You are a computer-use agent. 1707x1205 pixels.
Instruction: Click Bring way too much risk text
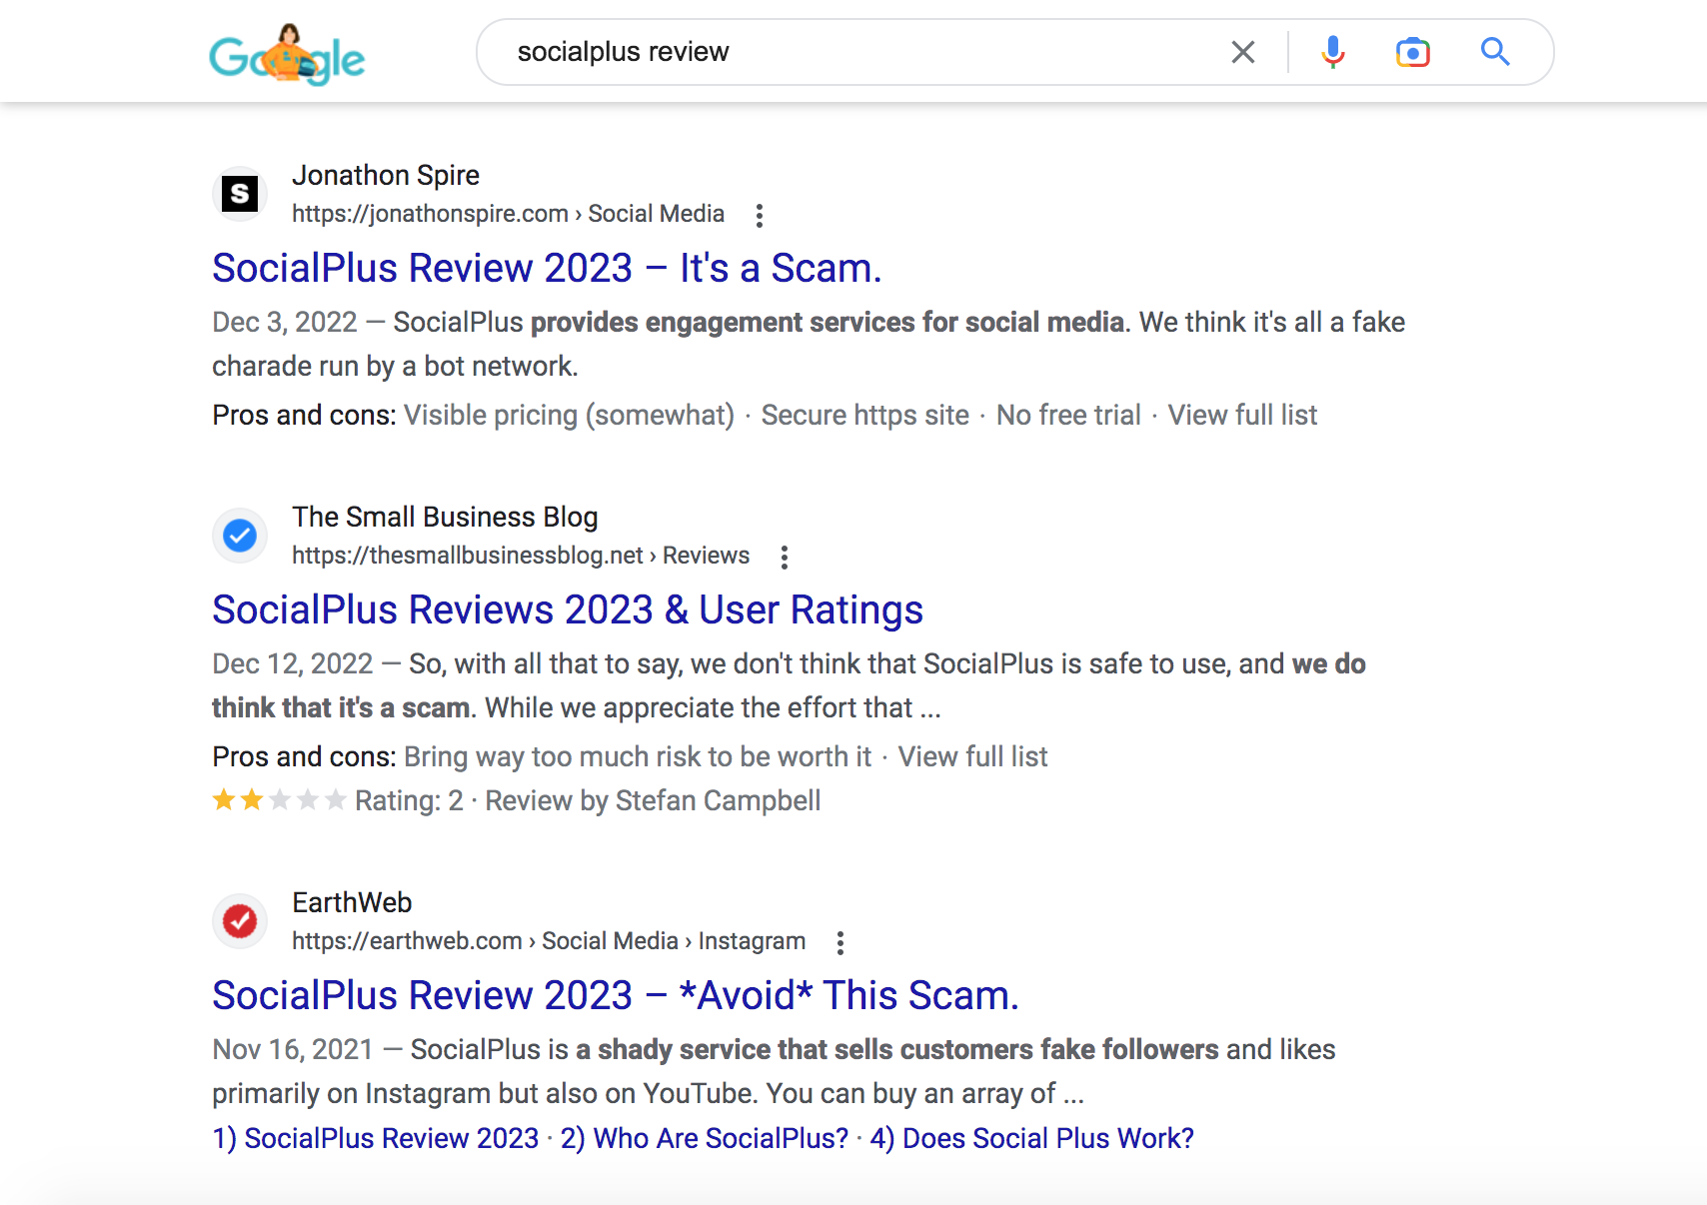click(638, 756)
